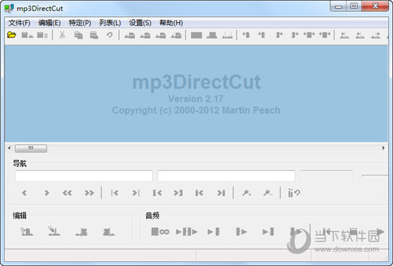Viewport: 393px width, 266px height.
Task: Click the scrollbar's left arrow button
Action: [x=9, y=148]
